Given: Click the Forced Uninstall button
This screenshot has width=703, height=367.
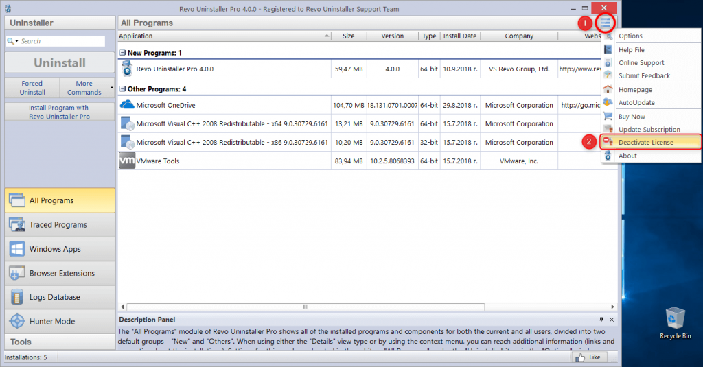Looking at the screenshot, I should tap(32, 88).
